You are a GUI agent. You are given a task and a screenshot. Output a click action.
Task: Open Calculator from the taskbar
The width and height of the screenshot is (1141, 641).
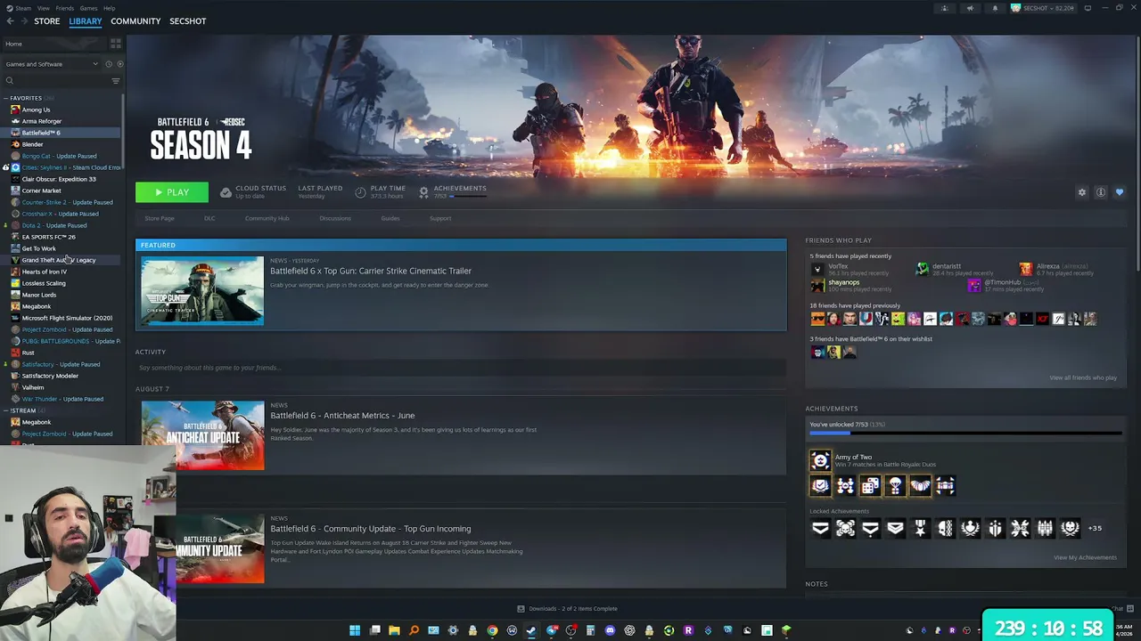(590, 630)
